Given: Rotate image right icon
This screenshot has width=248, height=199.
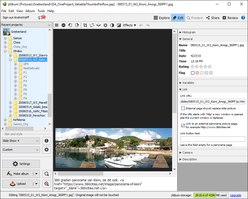Looking at the screenshot, I should [77, 25].
